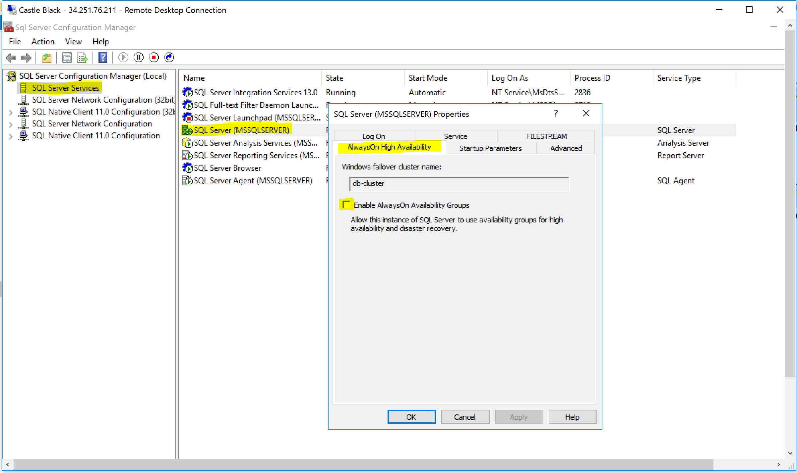Viewport: 797px width, 473px height.
Task: Switch to the FILESTREAM tab
Action: 546,136
